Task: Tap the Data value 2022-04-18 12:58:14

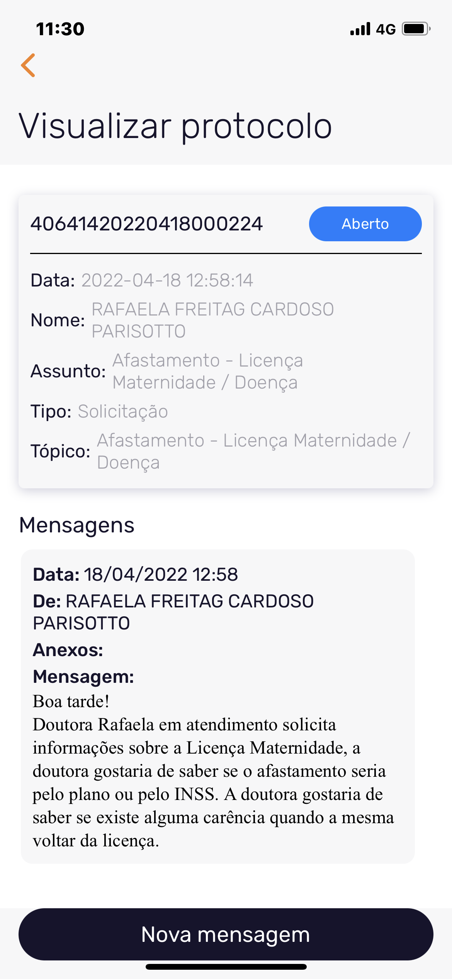Action: click(x=167, y=280)
